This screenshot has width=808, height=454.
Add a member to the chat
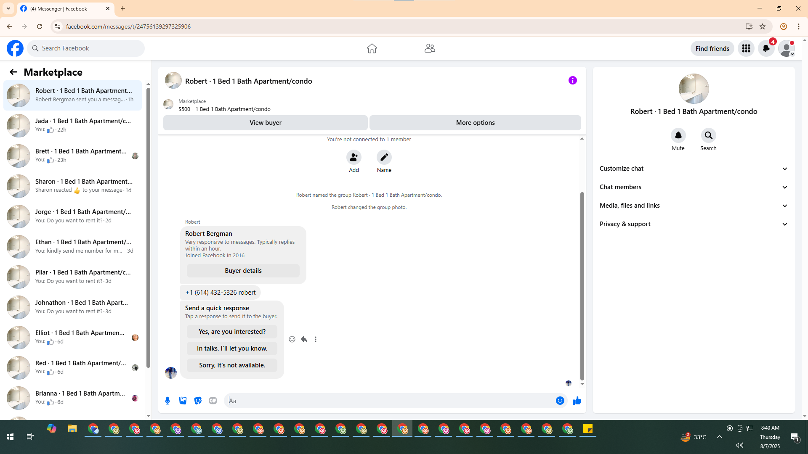[354, 157]
